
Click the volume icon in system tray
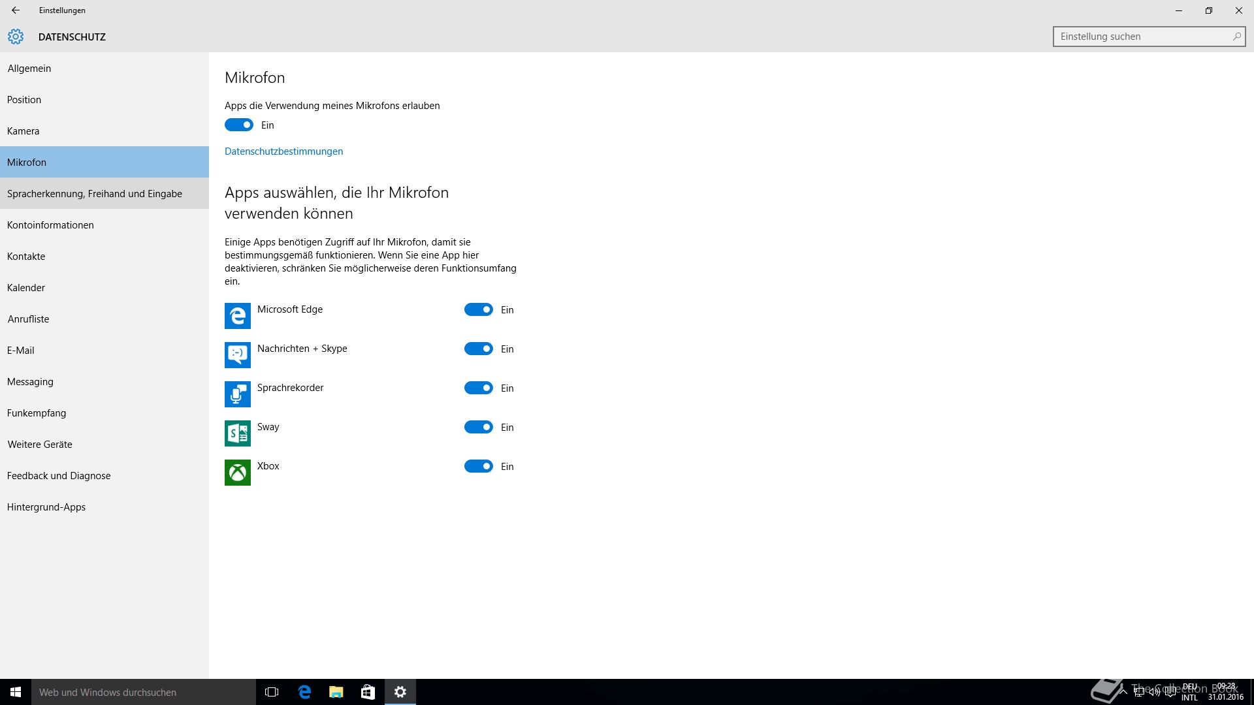tap(1155, 692)
